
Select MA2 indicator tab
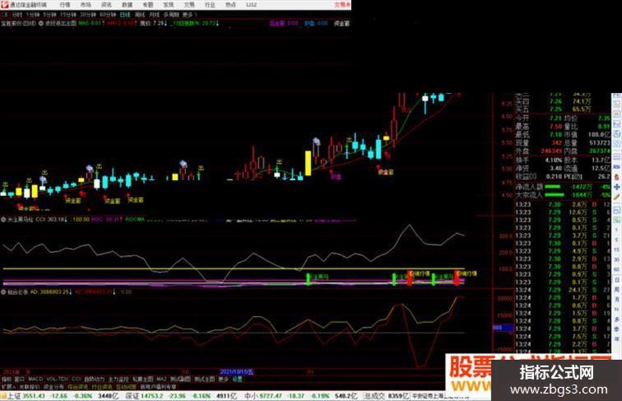[161, 379]
